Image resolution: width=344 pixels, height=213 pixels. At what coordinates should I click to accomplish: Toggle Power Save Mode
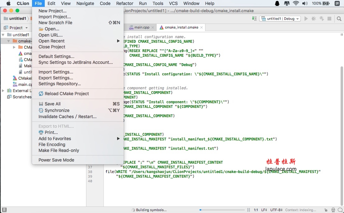coord(78,160)
